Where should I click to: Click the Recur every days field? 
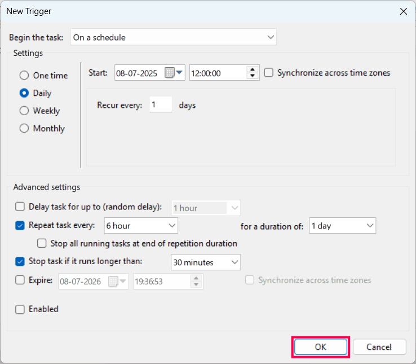(x=161, y=105)
